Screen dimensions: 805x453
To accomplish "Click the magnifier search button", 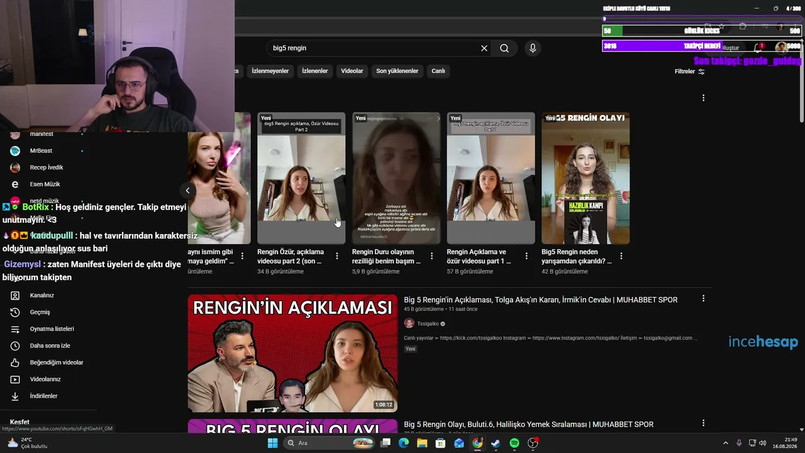I will (x=504, y=48).
